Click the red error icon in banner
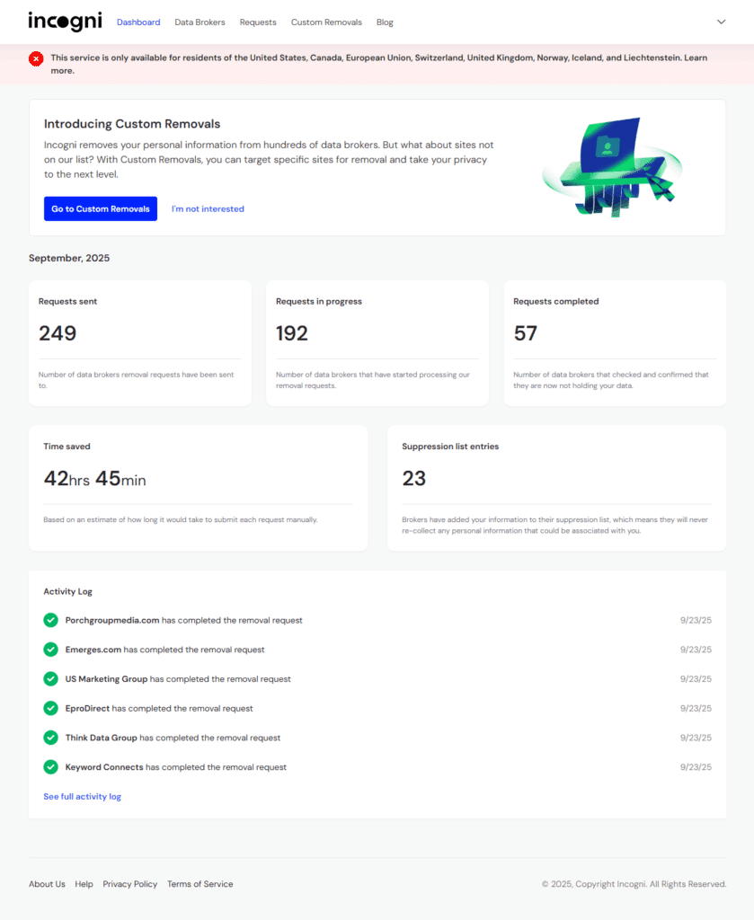The height and width of the screenshot is (920, 754). point(36,58)
